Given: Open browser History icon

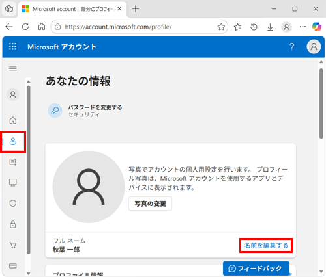Looking at the screenshot, I should coord(254,27).
